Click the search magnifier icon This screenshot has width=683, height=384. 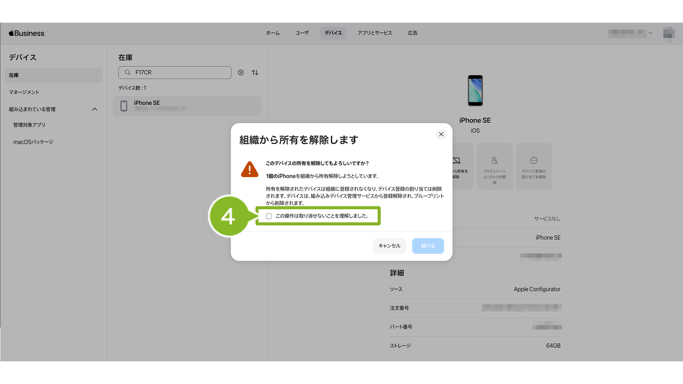[128, 73]
